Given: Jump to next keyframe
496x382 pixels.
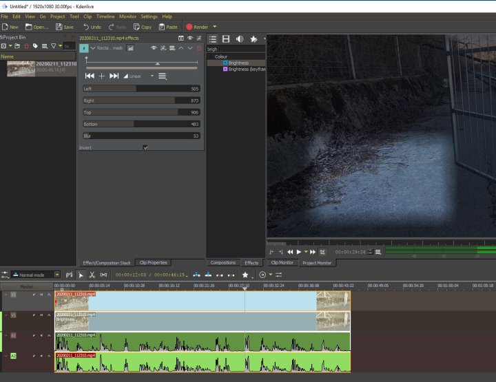Looking at the screenshot, I should (x=114, y=76).
